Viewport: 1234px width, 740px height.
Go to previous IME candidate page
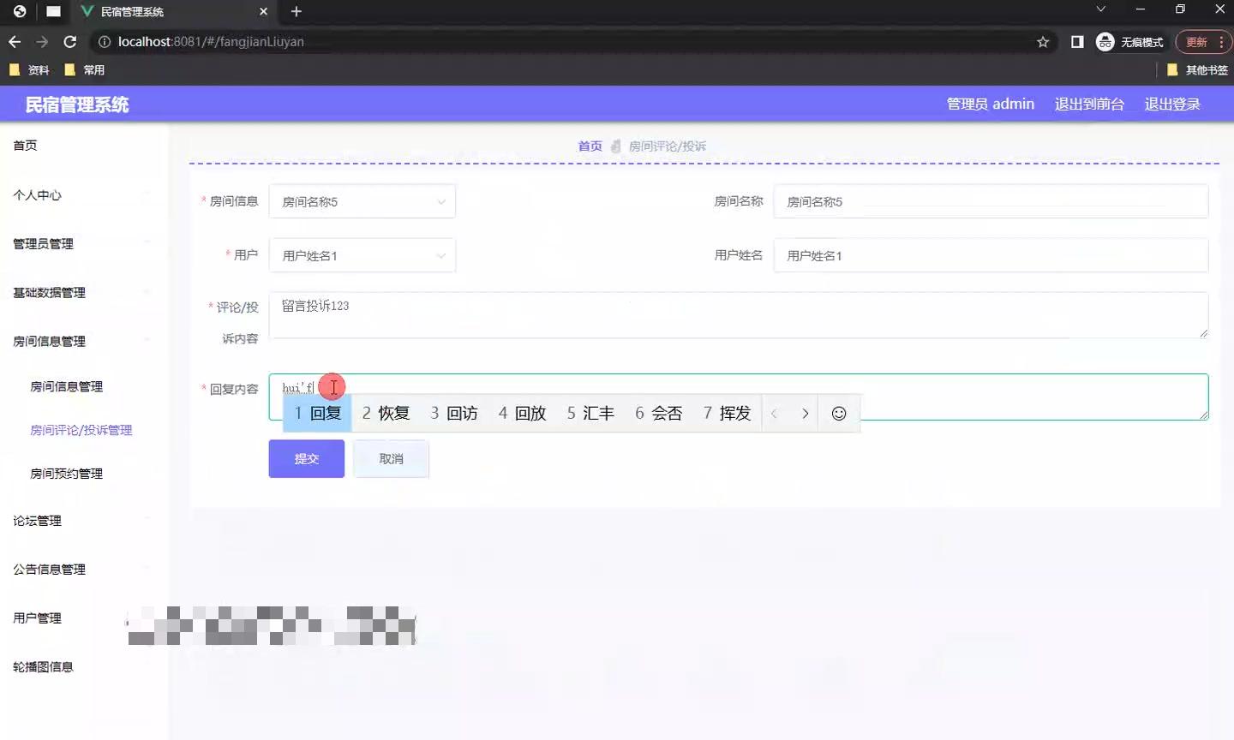[774, 413]
